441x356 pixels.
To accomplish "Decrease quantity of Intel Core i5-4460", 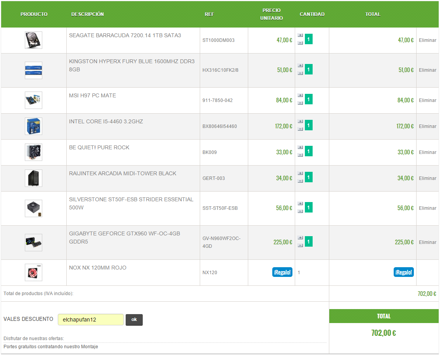I will (x=300, y=129).
